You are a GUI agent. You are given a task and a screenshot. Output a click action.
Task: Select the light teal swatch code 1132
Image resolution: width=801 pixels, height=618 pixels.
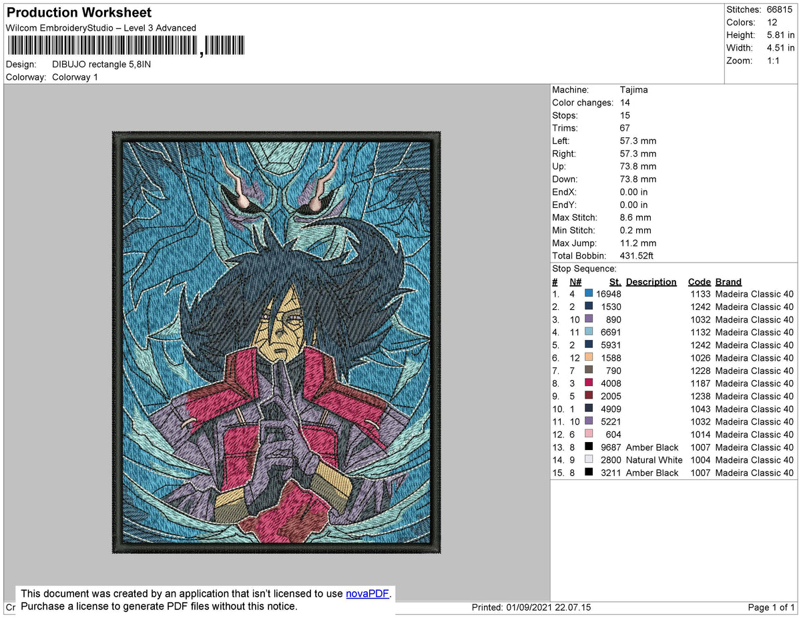(x=589, y=332)
